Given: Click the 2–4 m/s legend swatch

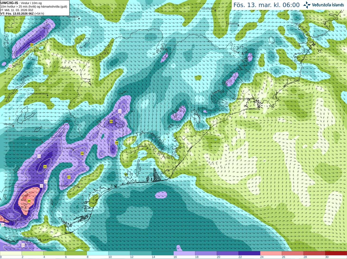Looking at the screenshot, I should [x=33, y=253].
